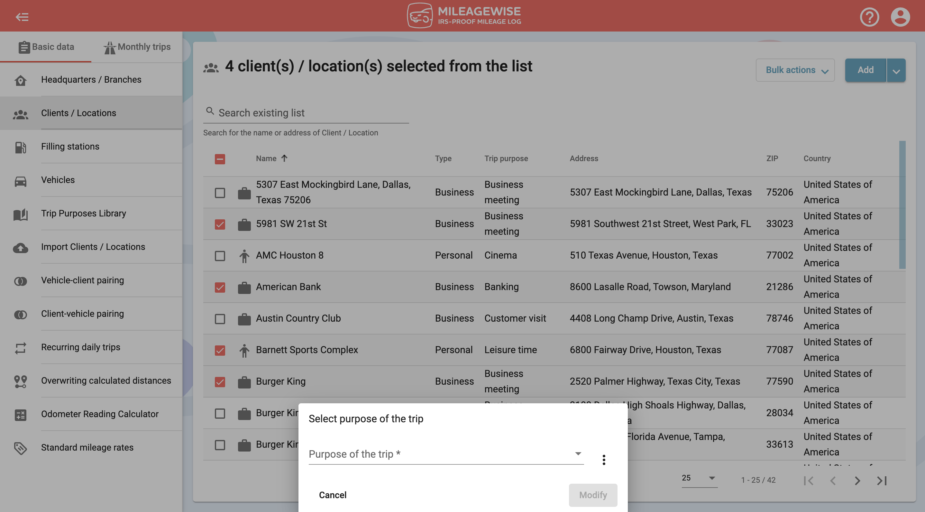Click the Overwriting calculated distances pins icon
This screenshot has height=512, width=925.
coord(21,381)
